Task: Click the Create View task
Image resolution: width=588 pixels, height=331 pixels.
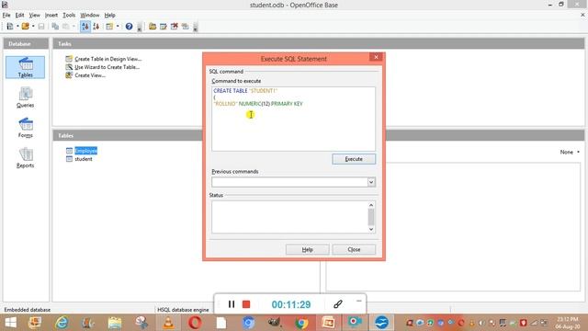Action: [x=90, y=75]
